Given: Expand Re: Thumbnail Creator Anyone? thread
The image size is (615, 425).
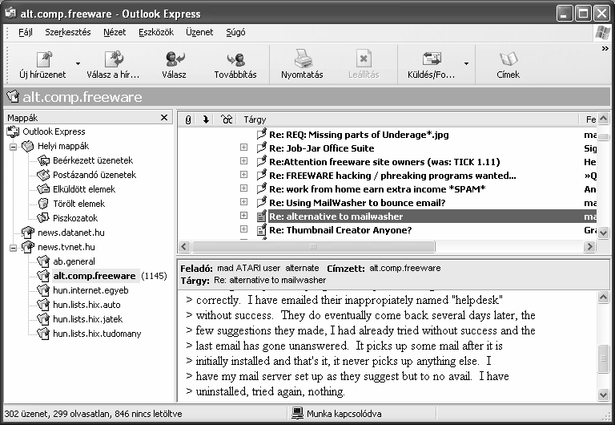Looking at the screenshot, I should 243,229.
